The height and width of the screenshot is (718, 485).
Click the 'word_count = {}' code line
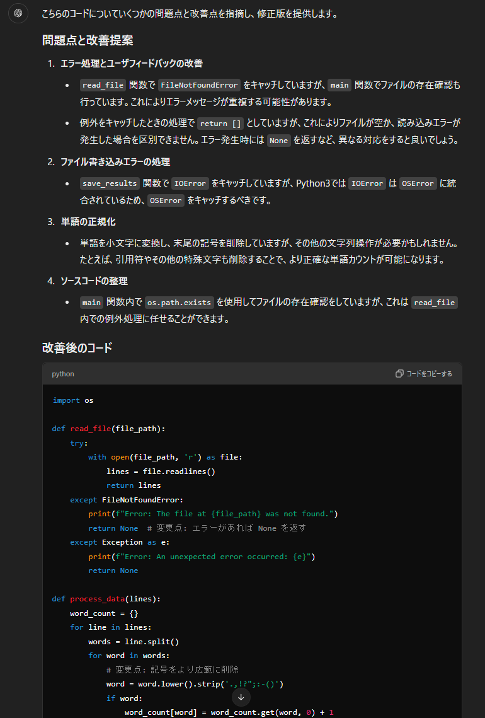[104, 613]
